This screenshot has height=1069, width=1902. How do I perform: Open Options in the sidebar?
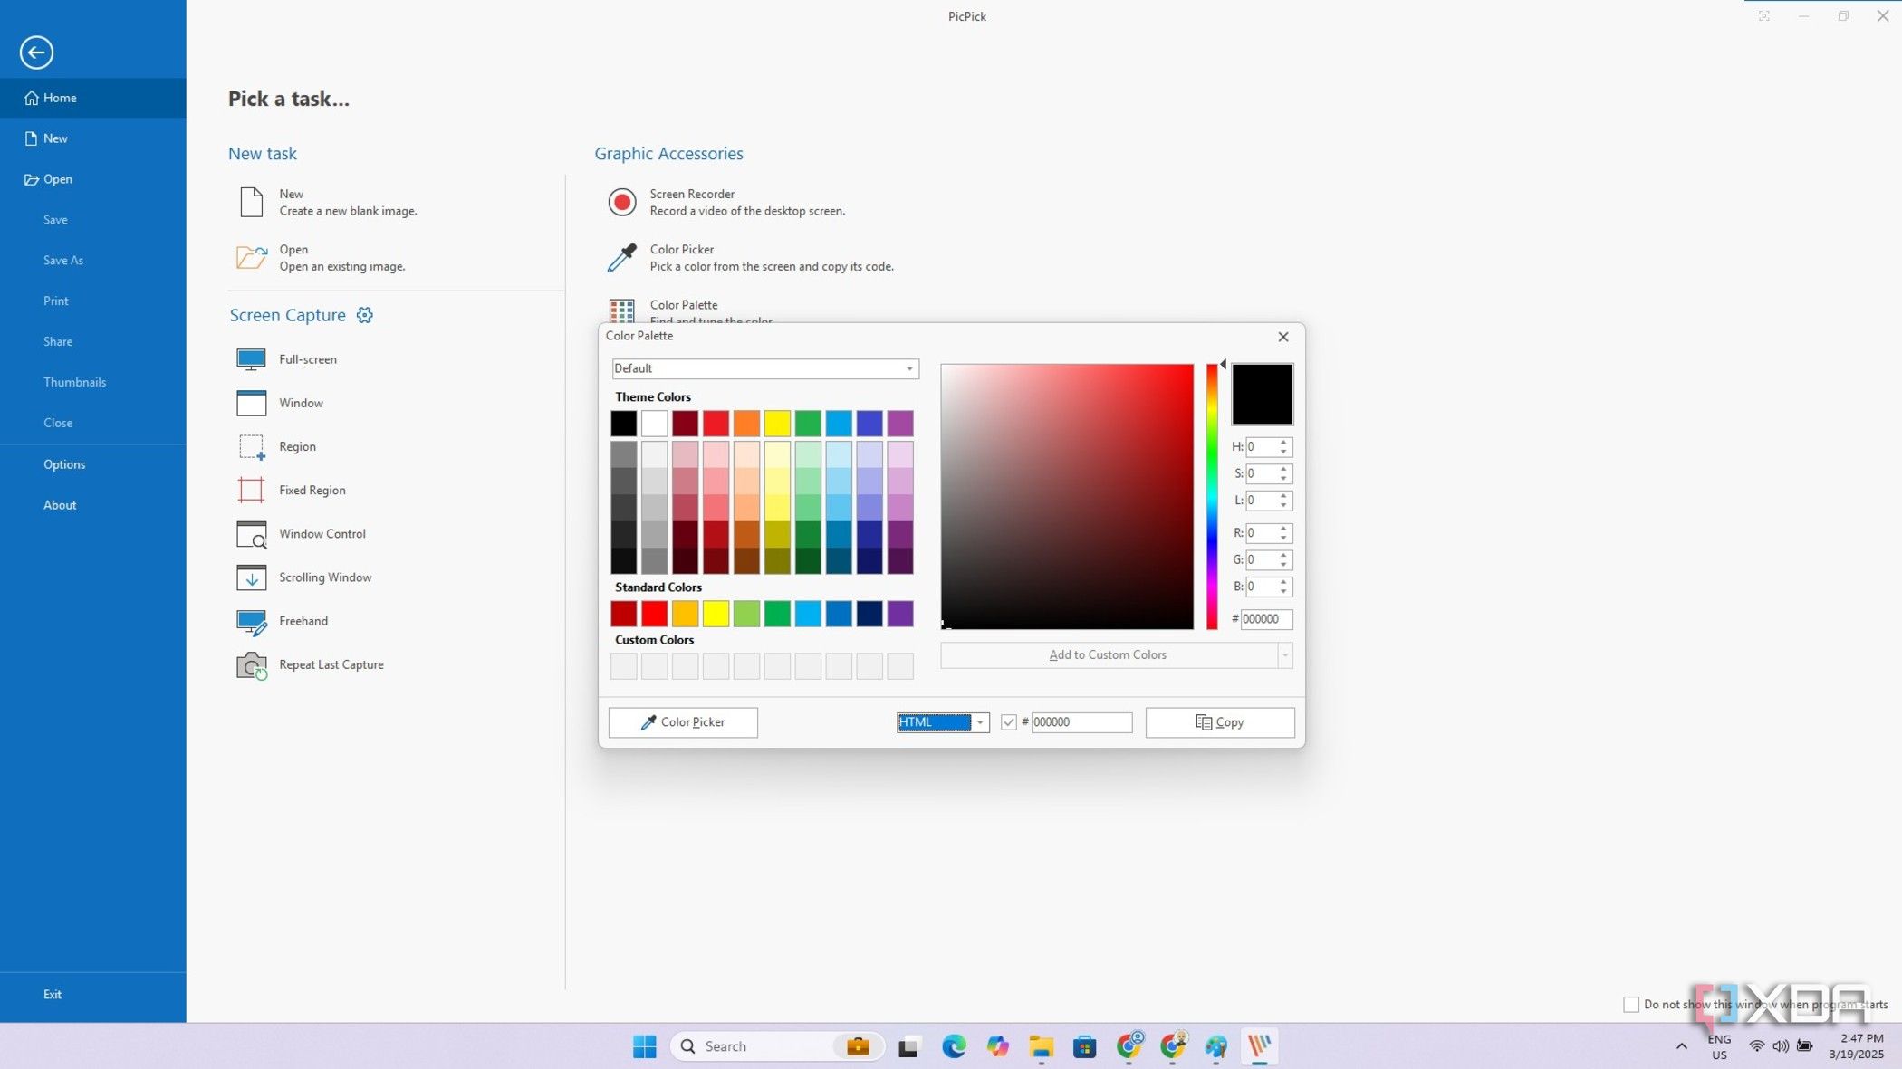tap(93, 464)
